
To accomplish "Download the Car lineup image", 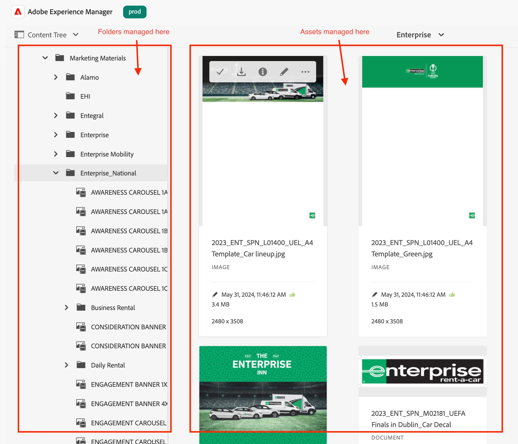I will [241, 72].
